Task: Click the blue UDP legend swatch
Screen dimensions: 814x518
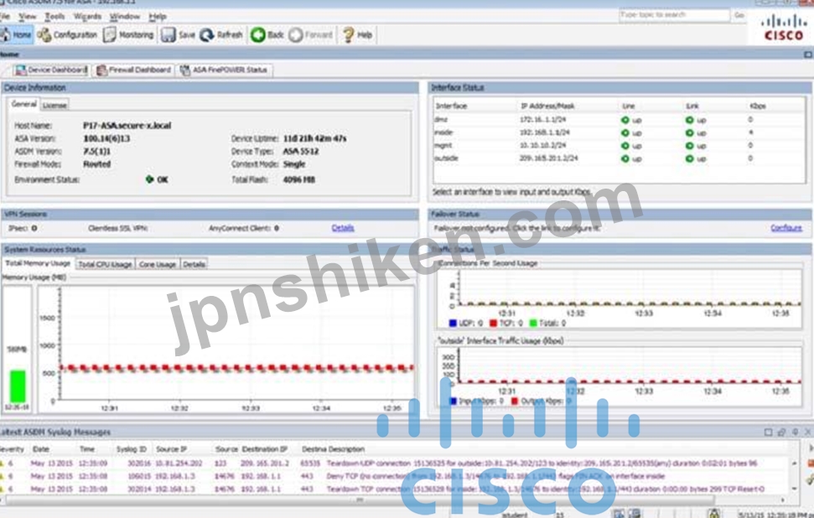Action: coord(453,324)
